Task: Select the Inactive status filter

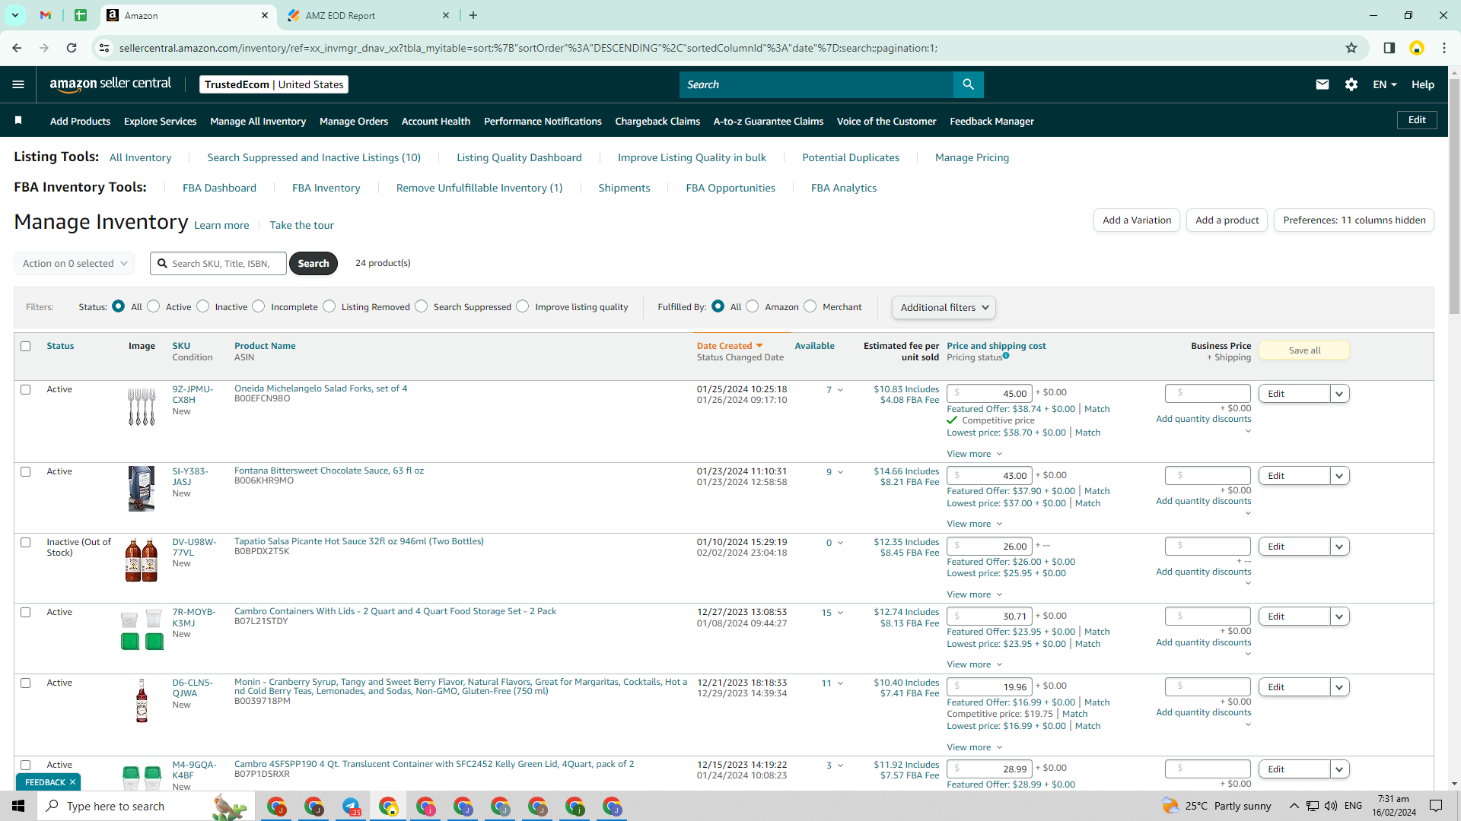Action: click(203, 306)
